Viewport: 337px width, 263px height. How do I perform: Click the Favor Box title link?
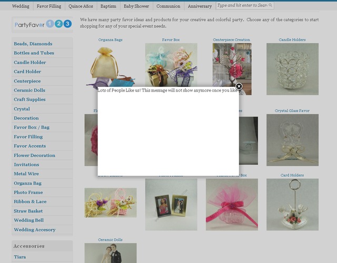tap(171, 40)
